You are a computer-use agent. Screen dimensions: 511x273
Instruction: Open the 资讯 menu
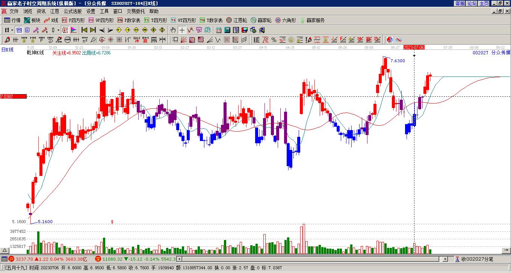[x=41, y=12]
